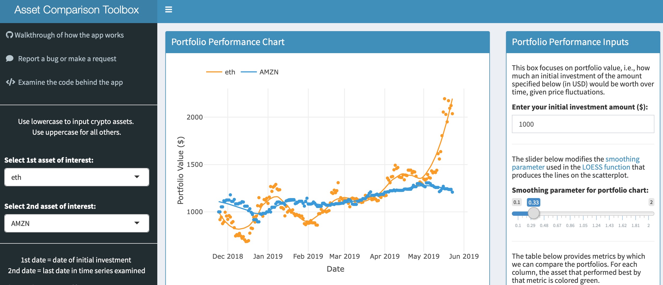Toggle the sidebar hamburger menu icon
Screen dimensions: 663x285
pos(168,10)
